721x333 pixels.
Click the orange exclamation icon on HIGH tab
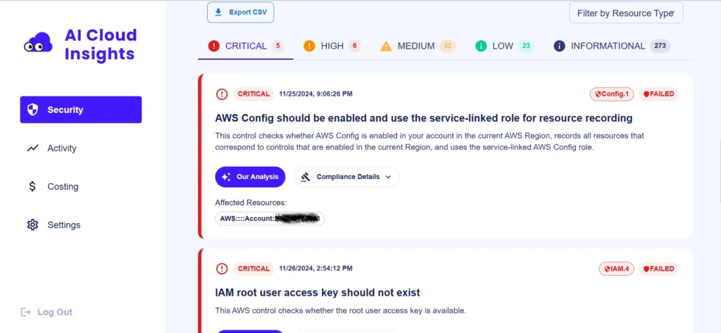pos(309,46)
